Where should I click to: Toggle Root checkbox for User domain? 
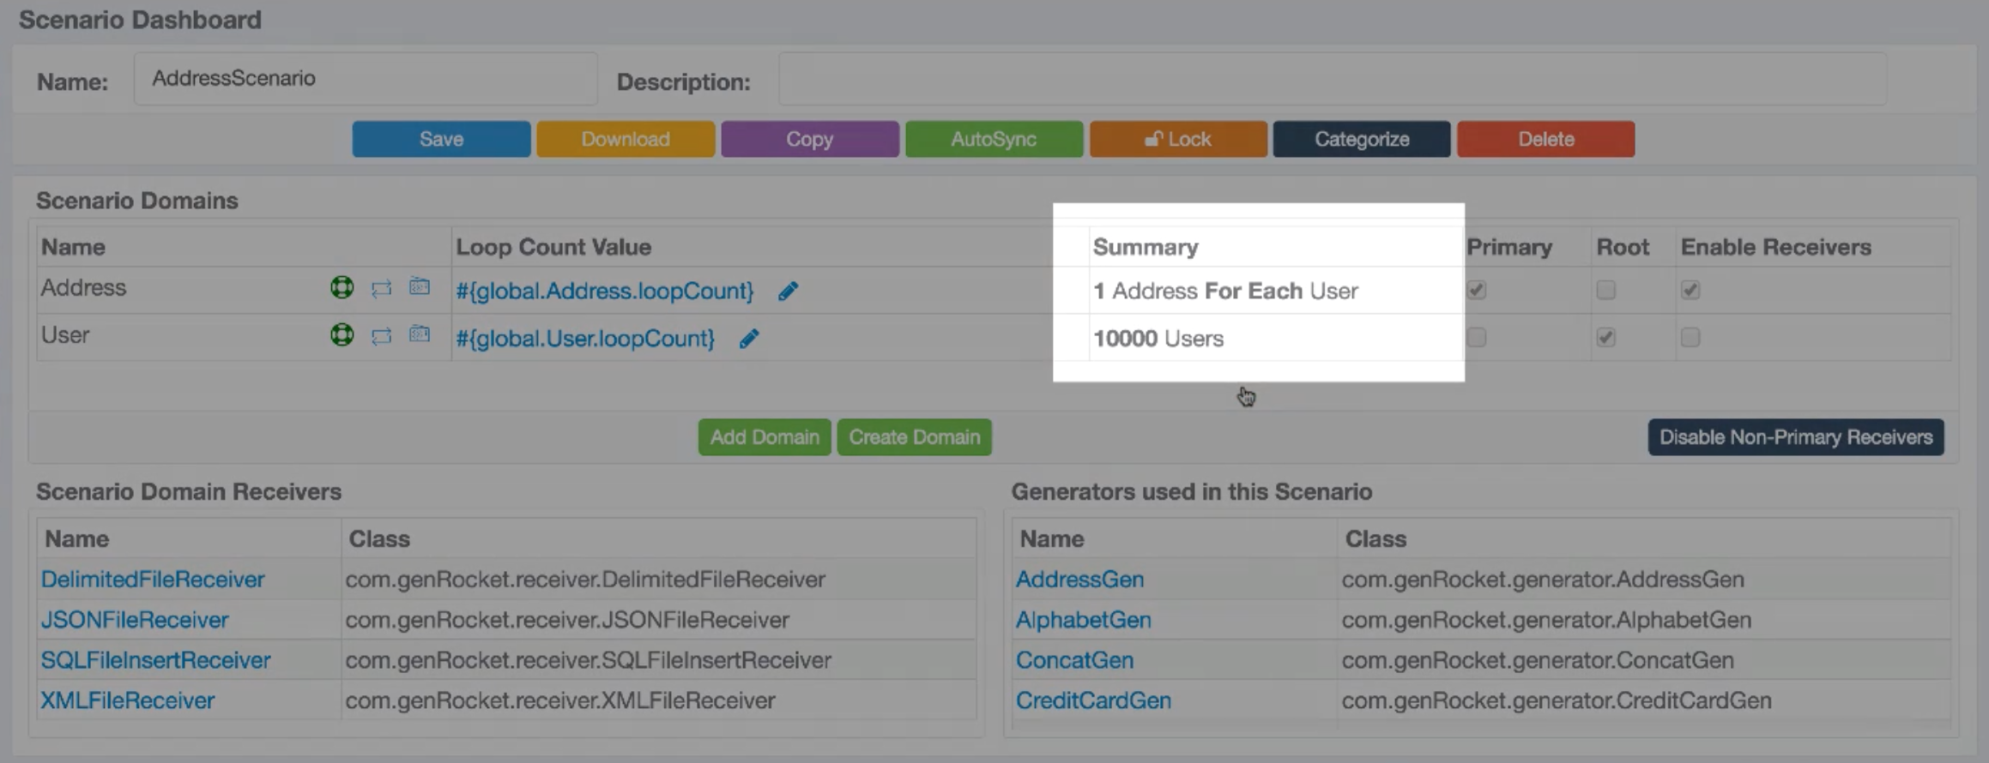(x=1605, y=337)
